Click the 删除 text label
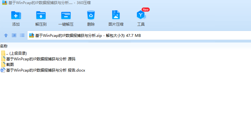251x125 pixels. [x=91, y=24]
